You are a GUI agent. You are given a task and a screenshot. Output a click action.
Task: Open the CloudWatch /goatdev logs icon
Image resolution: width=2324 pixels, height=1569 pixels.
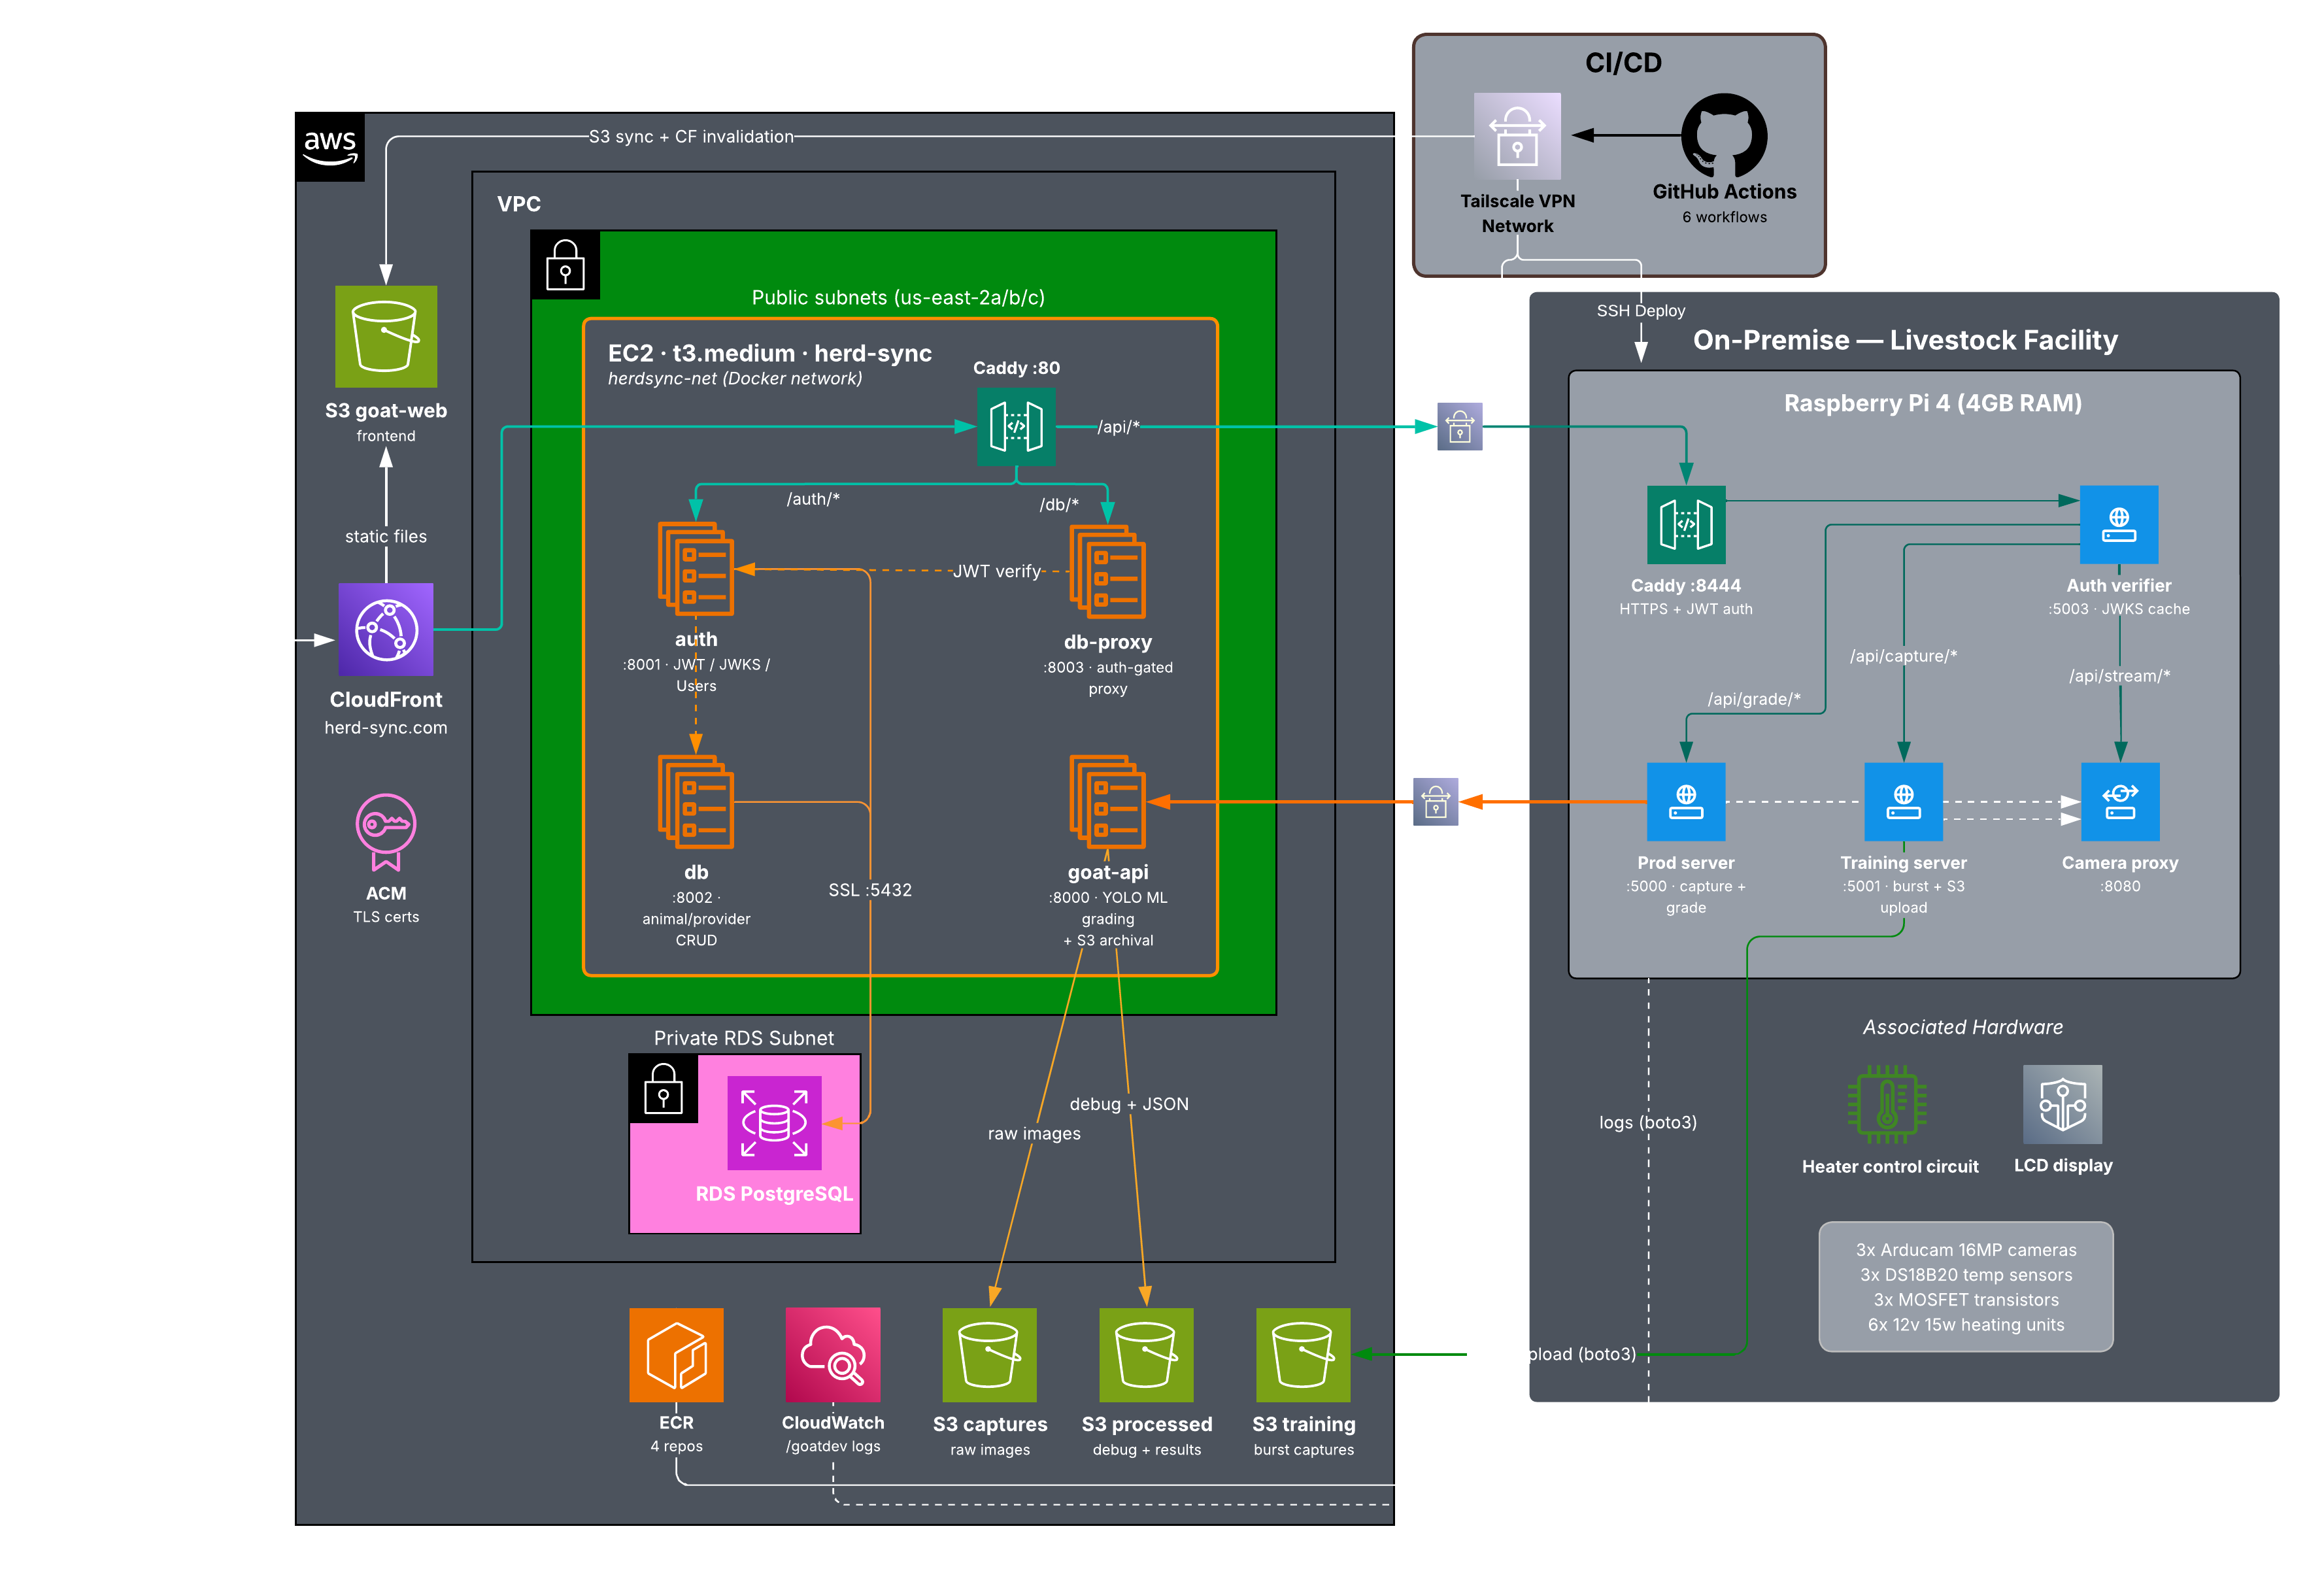[833, 1356]
